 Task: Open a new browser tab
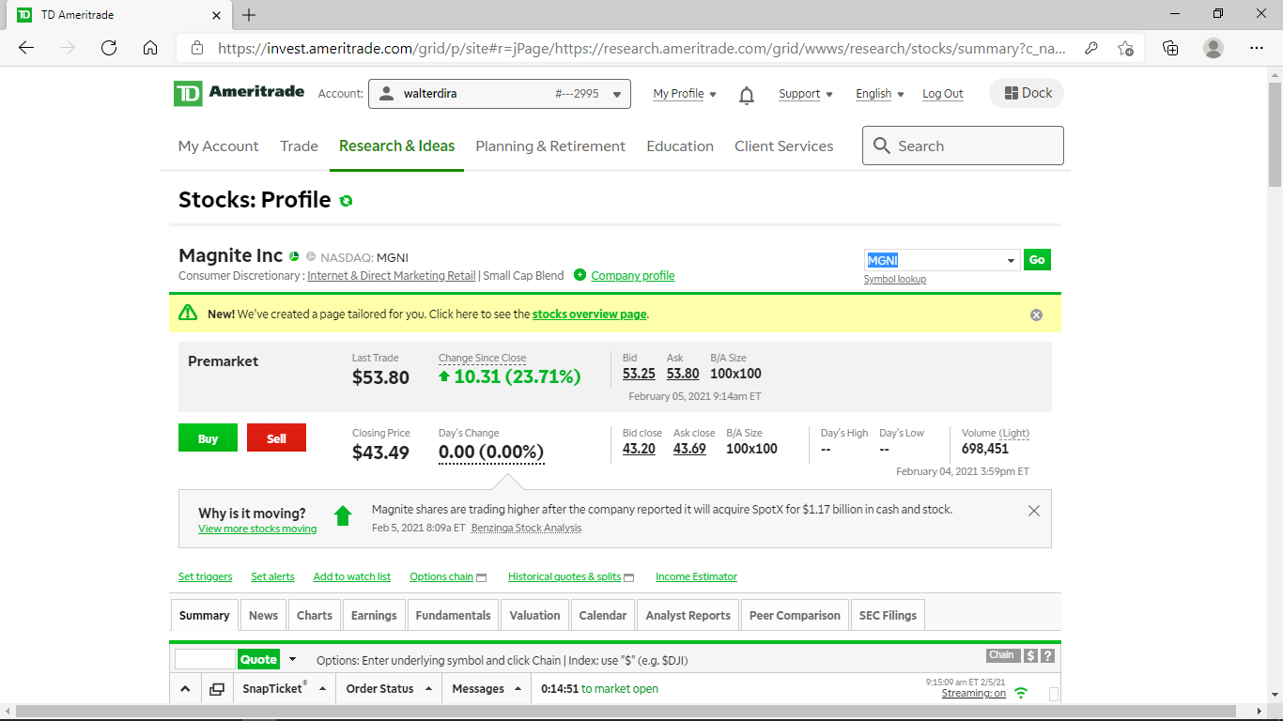click(x=249, y=15)
